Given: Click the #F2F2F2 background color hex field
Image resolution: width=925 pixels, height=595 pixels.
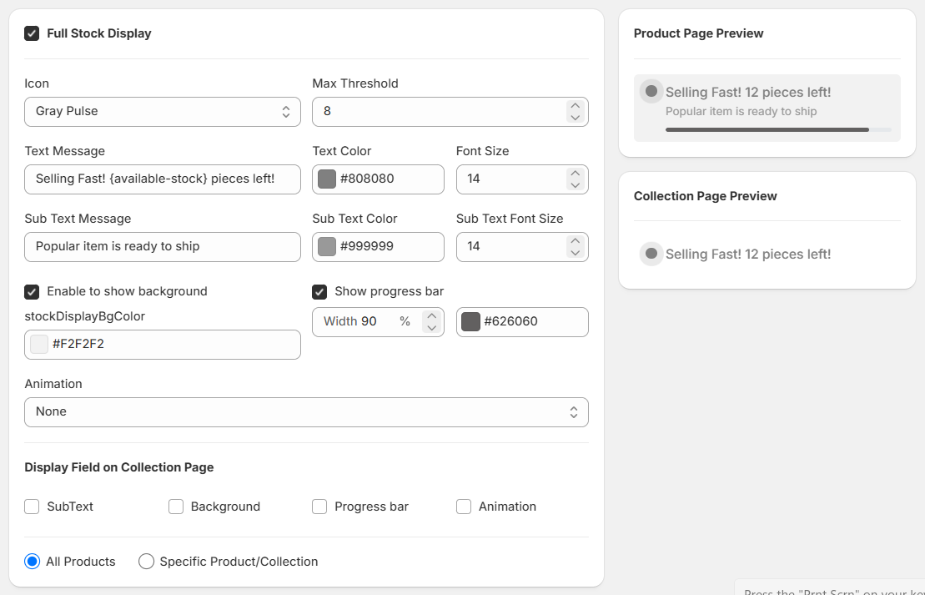Looking at the screenshot, I should click(162, 344).
